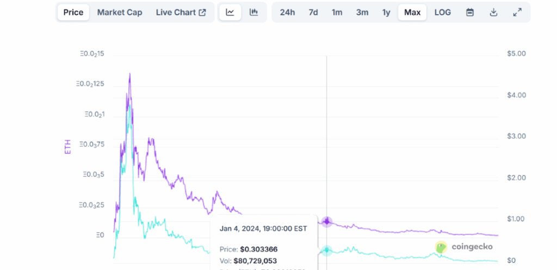Toggle LOG scale on chart
This screenshot has width=557, height=270.
pyautogui.click(x=443, y=13)
